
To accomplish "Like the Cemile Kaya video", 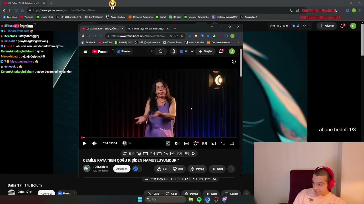I will click(162, 169).
